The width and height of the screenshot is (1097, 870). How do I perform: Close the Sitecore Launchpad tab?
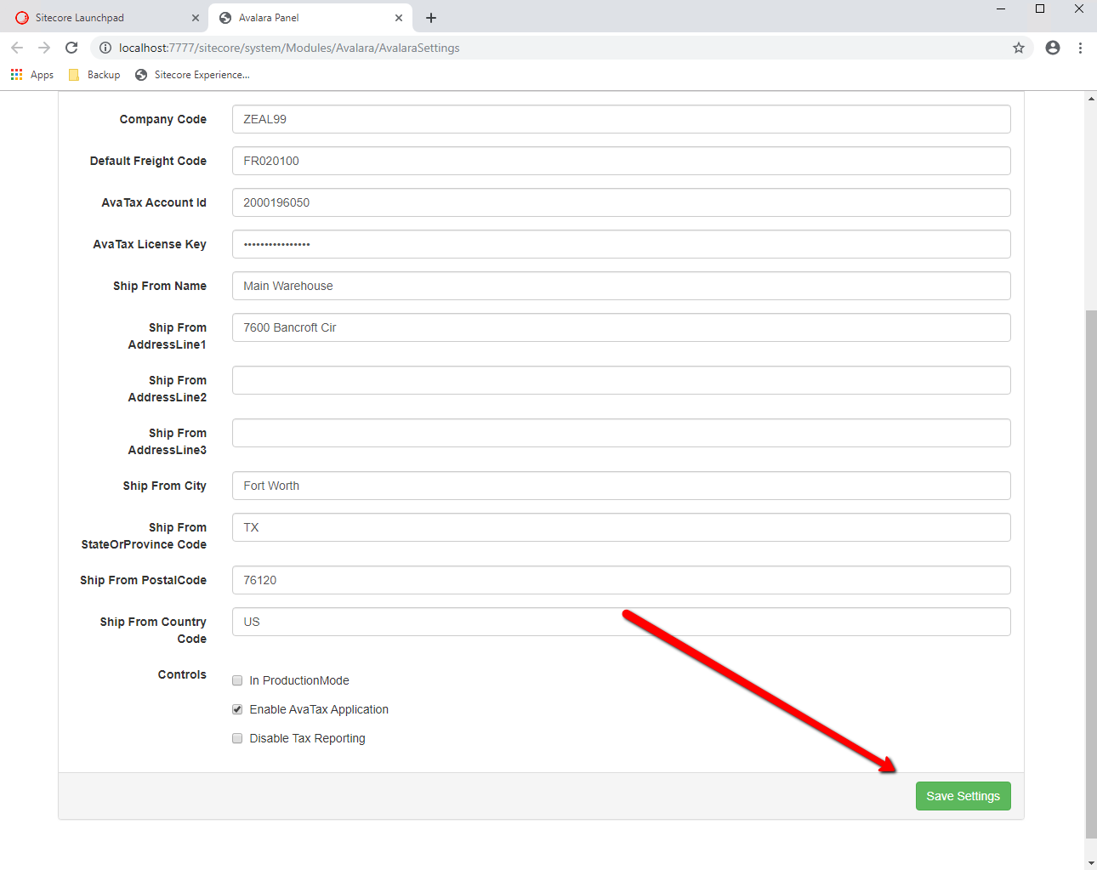coord(196,18)
